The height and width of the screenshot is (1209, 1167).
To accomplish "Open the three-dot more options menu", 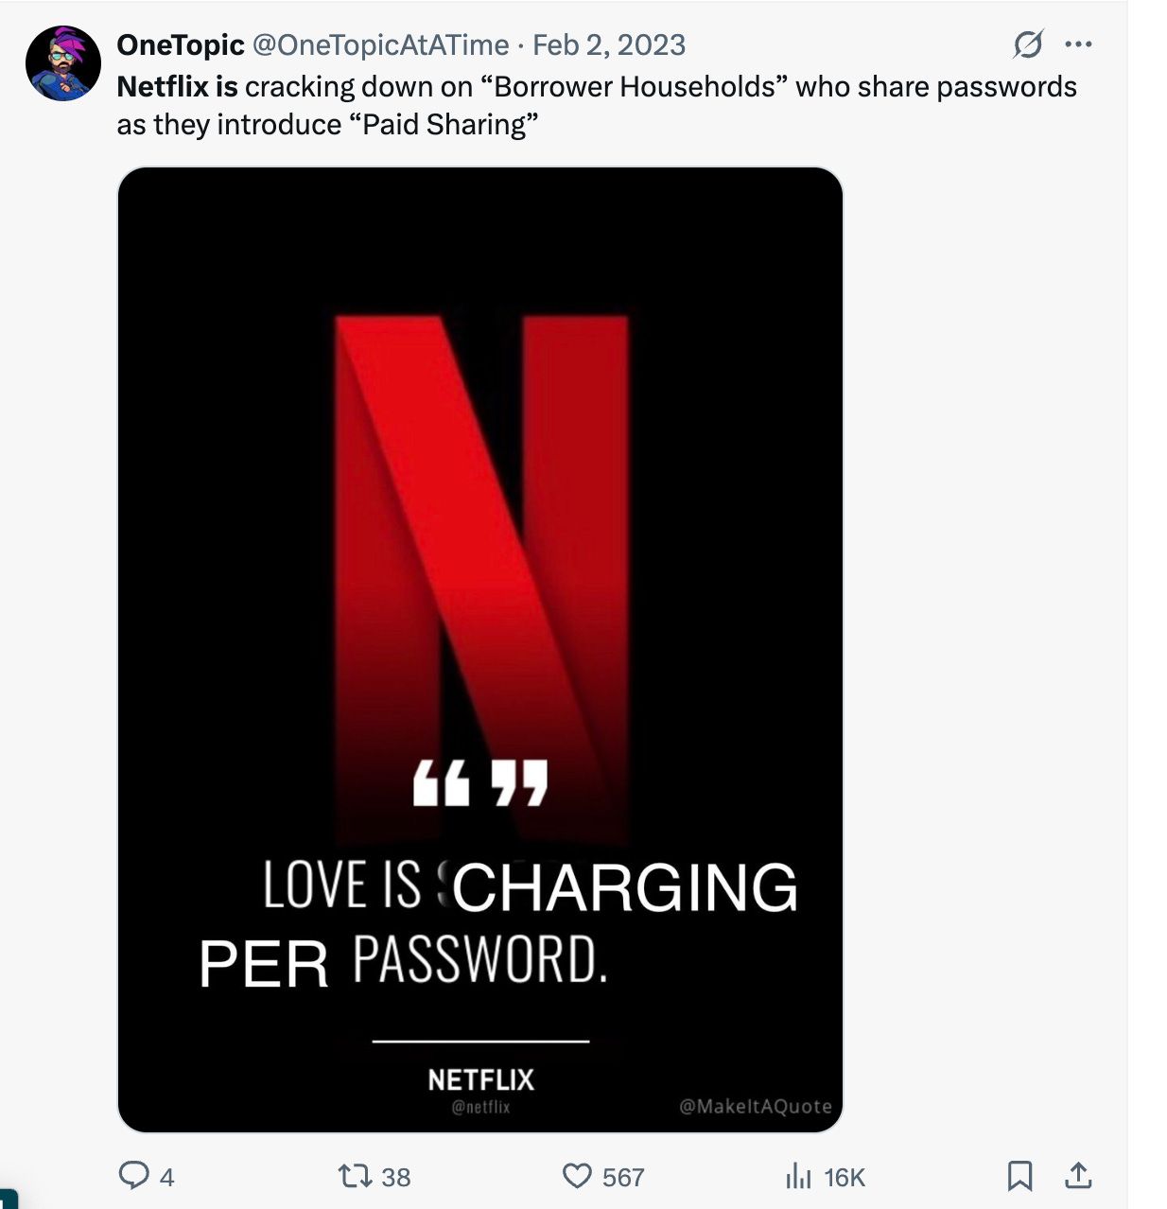I will 1078,44.
